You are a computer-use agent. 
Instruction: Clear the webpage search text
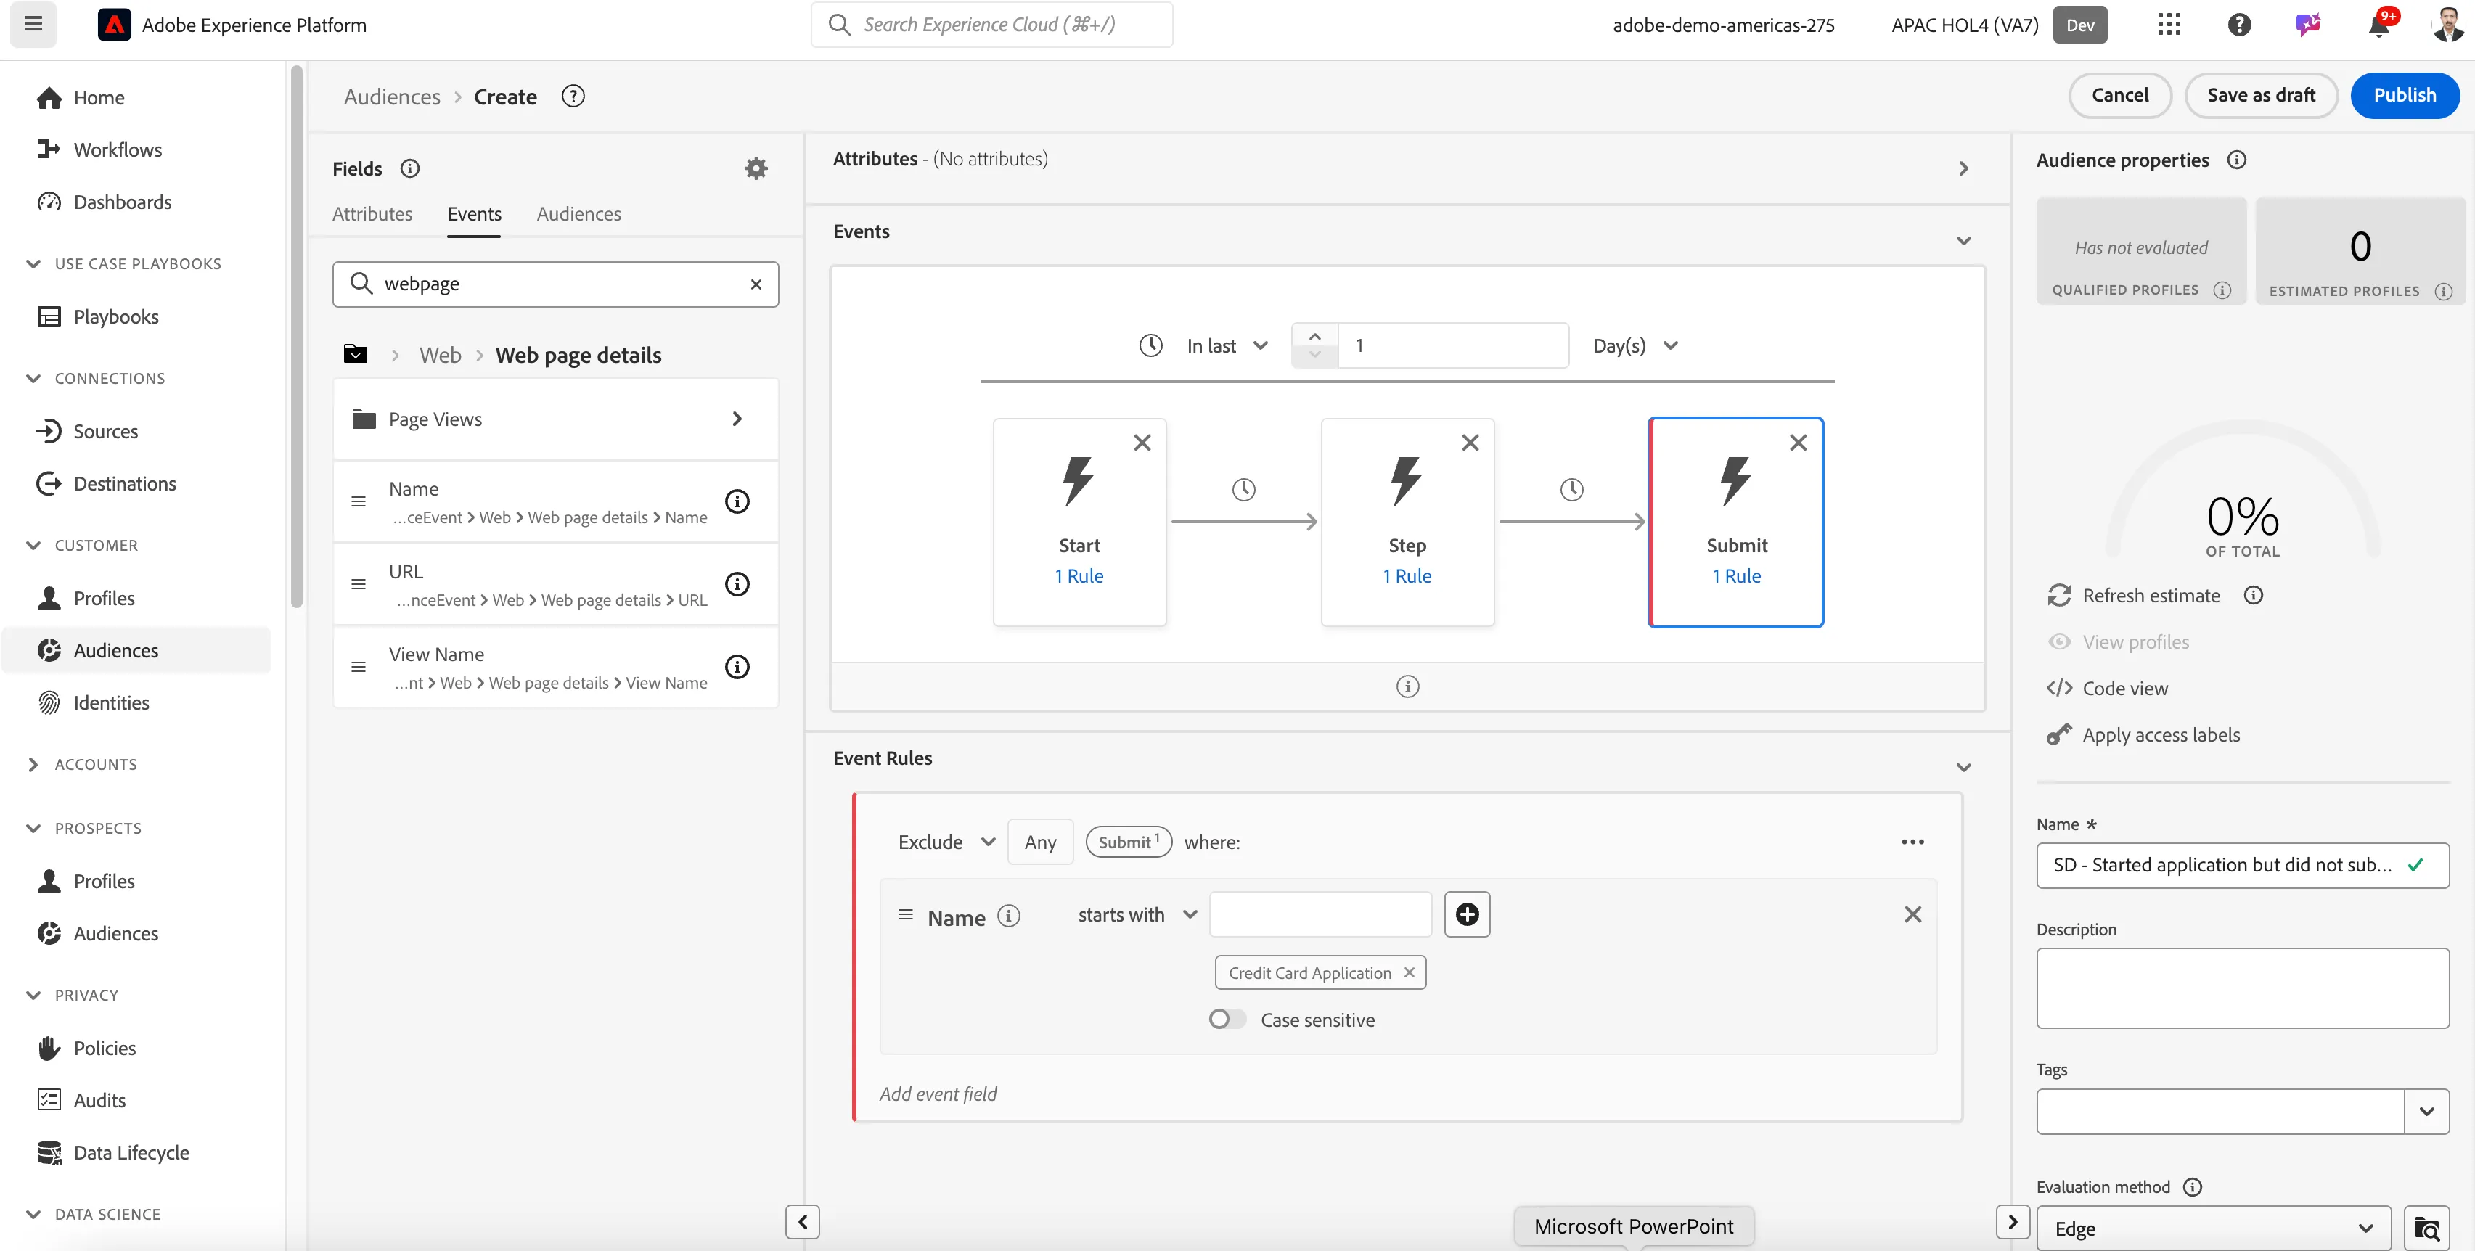(x=756, y=284)
